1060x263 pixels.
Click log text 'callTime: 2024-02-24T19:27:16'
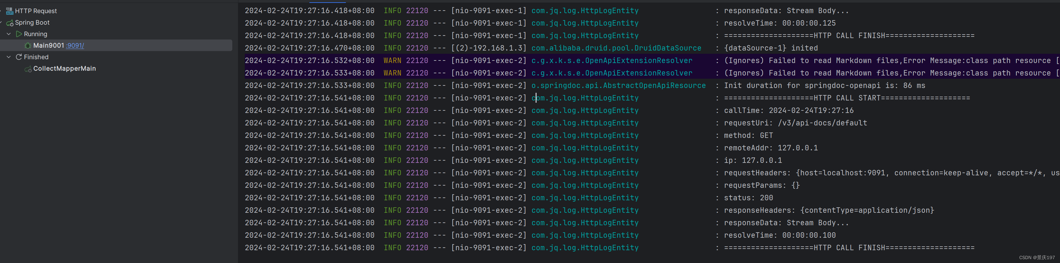click(789, 111)
